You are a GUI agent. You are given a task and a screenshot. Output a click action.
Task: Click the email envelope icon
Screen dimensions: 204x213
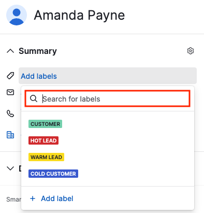tap(10, 92)
